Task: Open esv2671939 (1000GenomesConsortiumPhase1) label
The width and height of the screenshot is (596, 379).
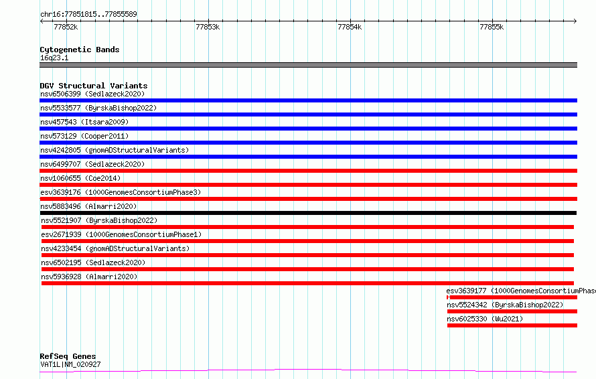Action: [x=121, y=234]
